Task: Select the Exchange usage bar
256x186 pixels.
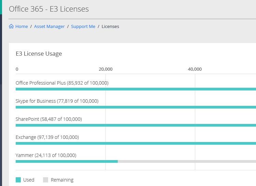Action: [136, 143]
